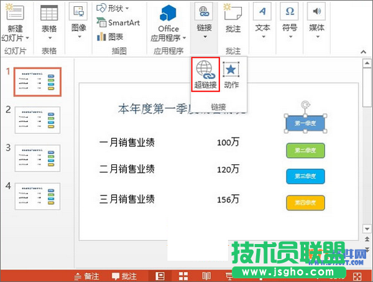
Task: Expand the 媒体 dropdown arrow
Action: (318, 37)
